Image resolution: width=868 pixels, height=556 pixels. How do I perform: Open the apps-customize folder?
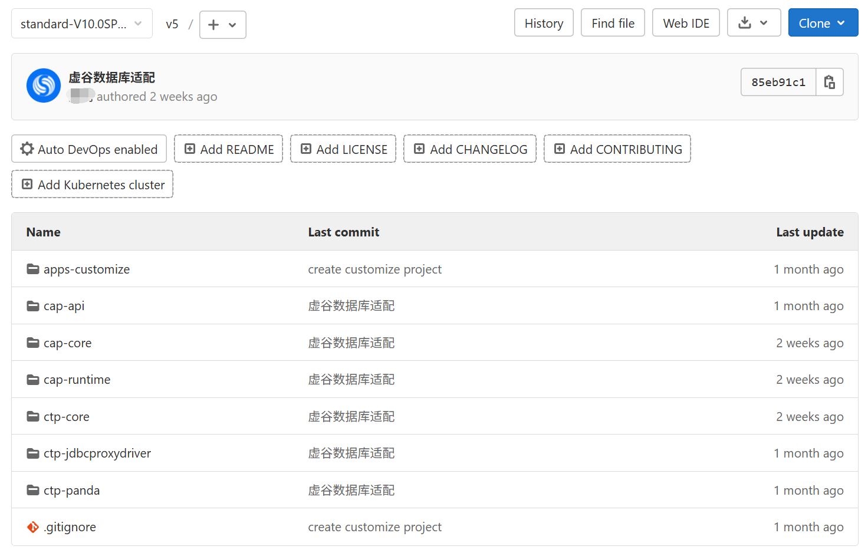(x=87, y=269)
